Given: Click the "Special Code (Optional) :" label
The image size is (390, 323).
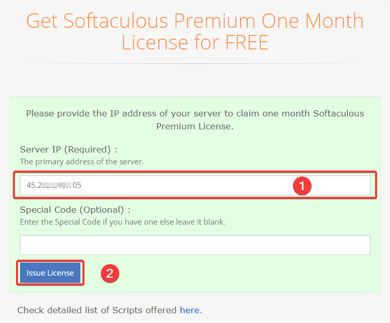Looking at the screenshot, I should (x=75, y=210).
